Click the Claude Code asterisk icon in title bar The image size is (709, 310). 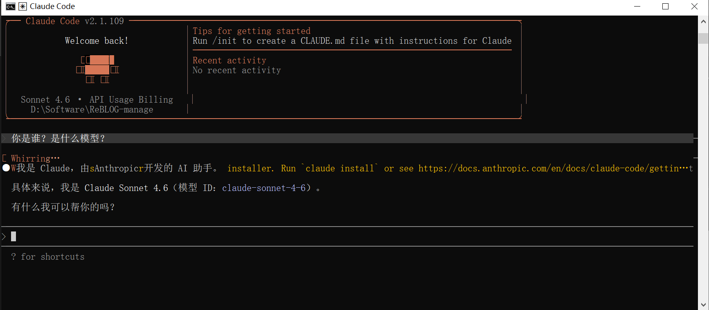pos(23,7)
